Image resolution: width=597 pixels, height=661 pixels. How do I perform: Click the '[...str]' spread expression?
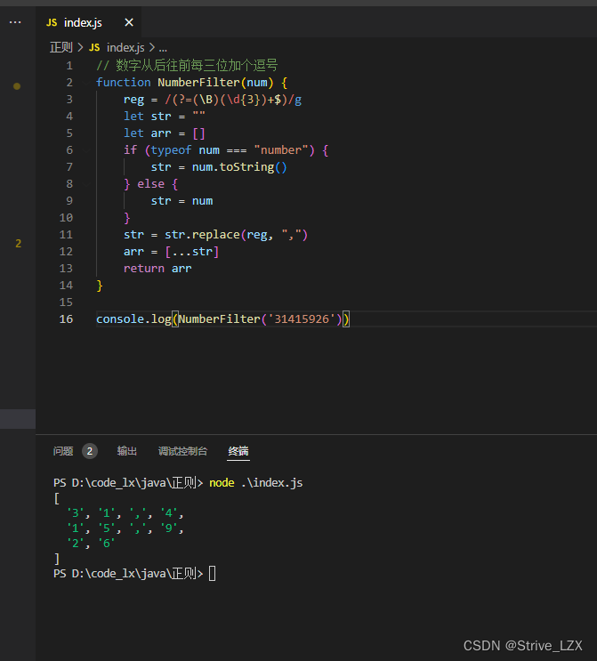point(192,252)
